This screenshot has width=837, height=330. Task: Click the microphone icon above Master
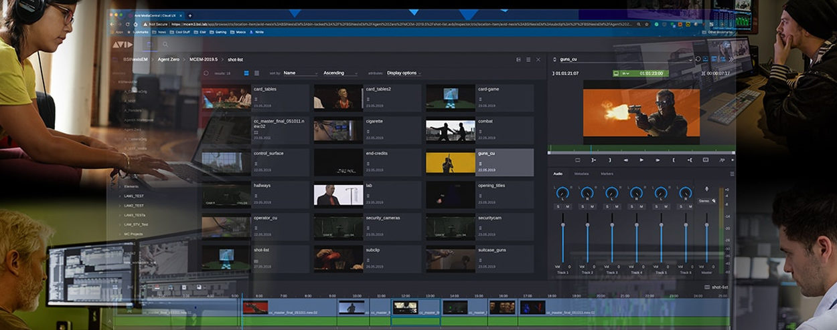click(706, 190)
